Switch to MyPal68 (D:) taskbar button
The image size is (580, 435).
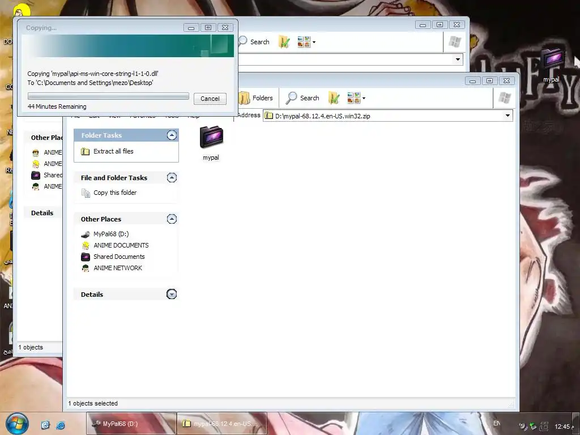pos(131,424)
